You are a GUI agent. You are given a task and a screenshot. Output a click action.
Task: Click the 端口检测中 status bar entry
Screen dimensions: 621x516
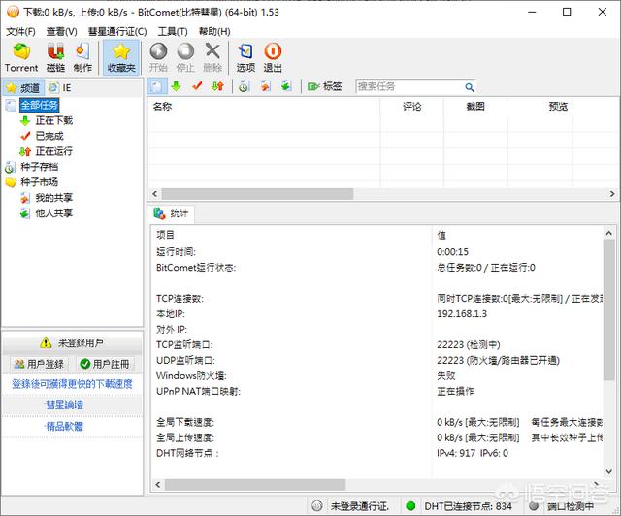[x=571, y=506]
